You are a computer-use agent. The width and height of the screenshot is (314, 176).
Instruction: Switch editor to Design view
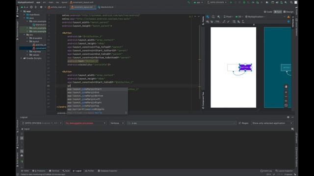click(288, 12)
